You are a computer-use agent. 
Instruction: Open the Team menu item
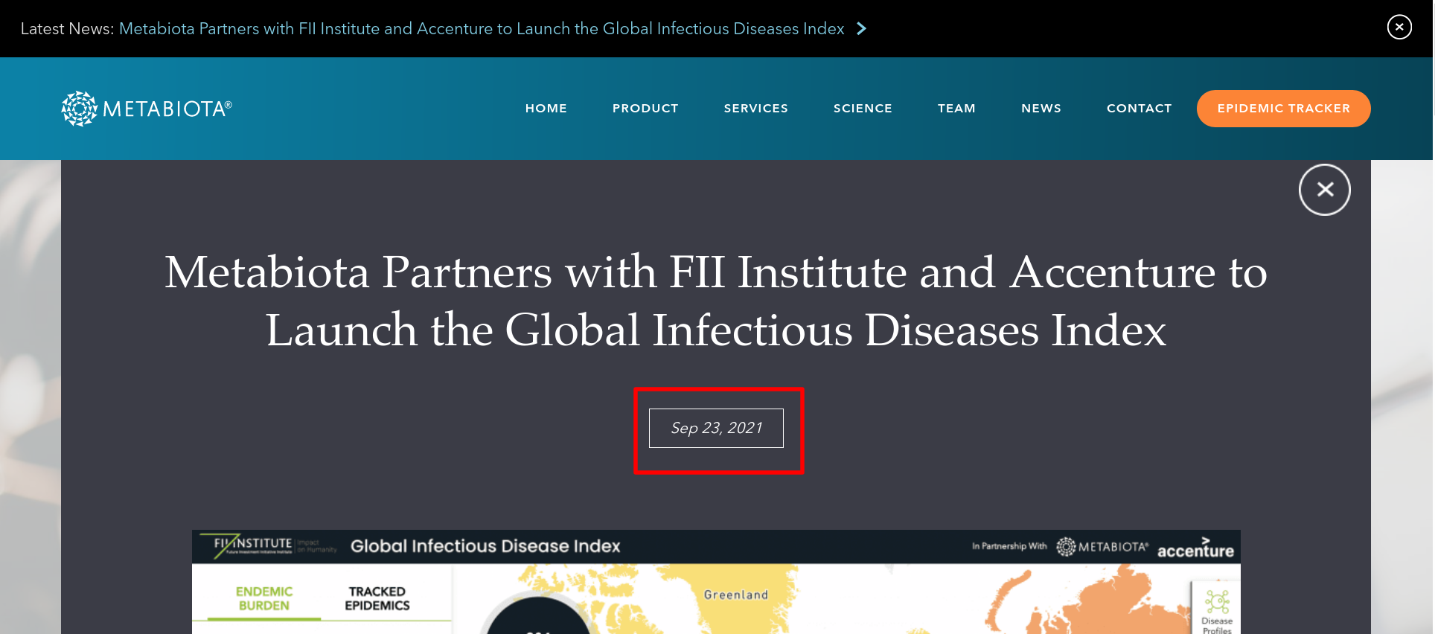(956, 109)
